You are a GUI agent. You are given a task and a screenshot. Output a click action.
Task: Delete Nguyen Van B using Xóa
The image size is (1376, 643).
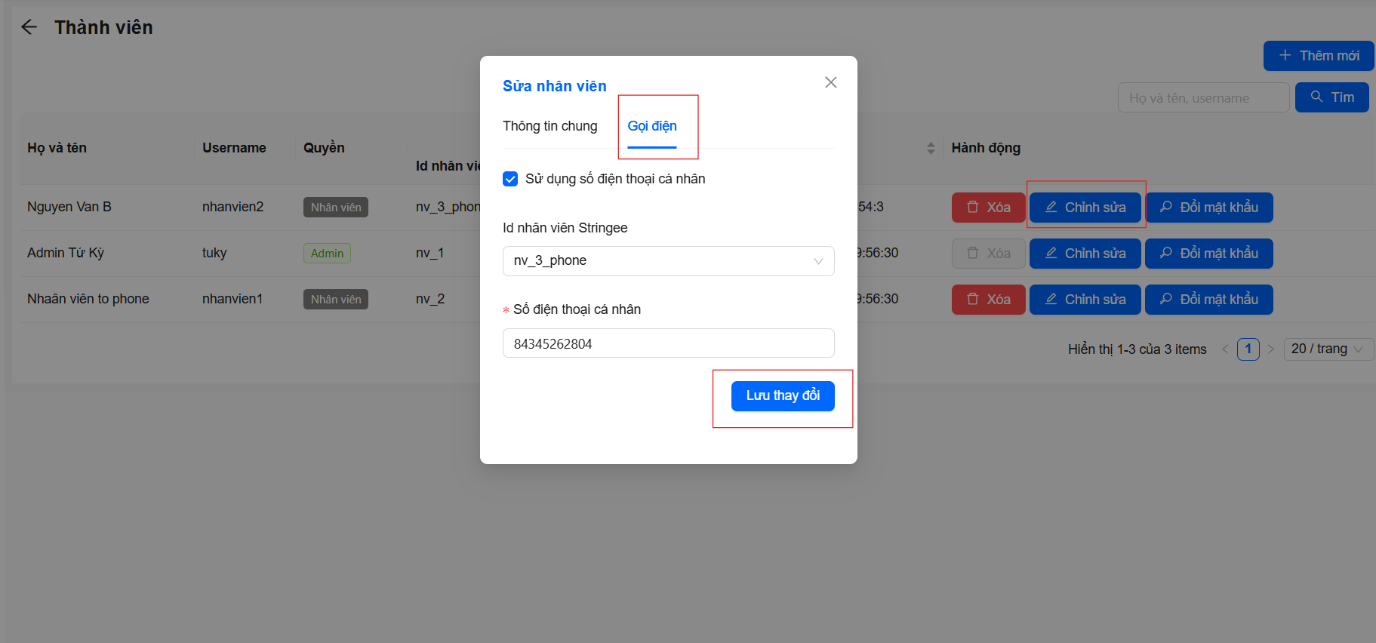(988, 208)
